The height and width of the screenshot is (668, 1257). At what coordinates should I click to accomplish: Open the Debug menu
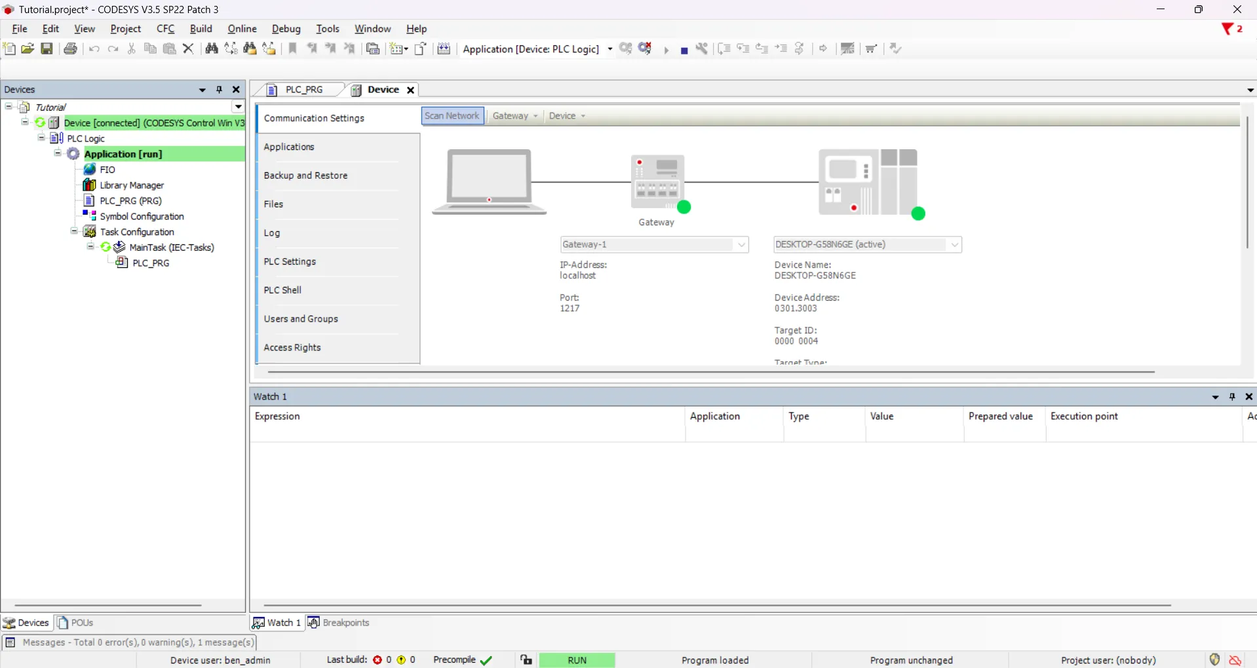coord(286,29)
